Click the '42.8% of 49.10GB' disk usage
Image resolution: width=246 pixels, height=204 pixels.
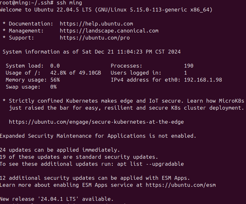(75, 73)
